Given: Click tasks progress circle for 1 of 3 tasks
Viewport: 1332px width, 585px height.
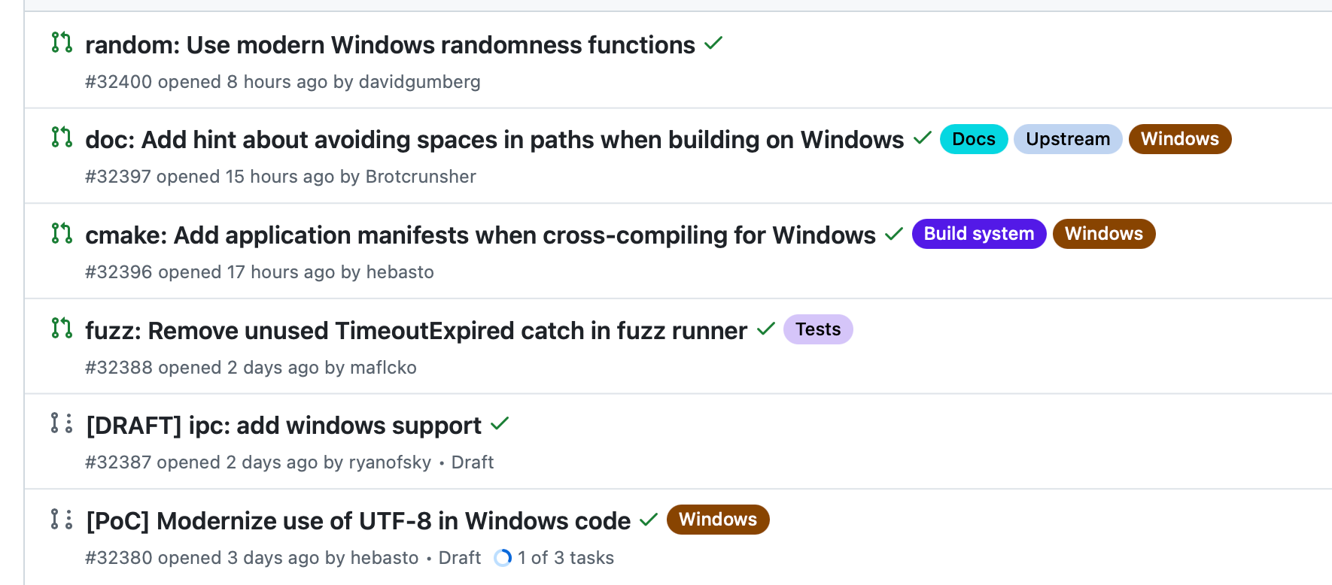Looking at the screenshot, I should point(503,558).
